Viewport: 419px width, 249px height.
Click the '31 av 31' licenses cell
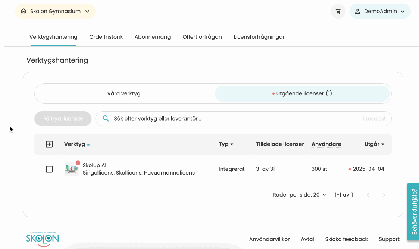click(265, 169)
